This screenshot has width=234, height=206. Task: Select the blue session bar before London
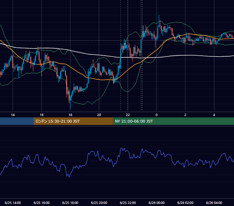pyautogui.click(x=17, y=121)
